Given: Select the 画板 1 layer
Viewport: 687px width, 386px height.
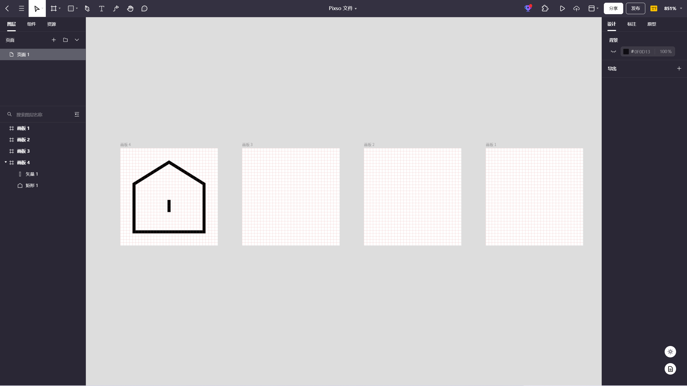Looking at the screenshot, I should tap(43, 128).
